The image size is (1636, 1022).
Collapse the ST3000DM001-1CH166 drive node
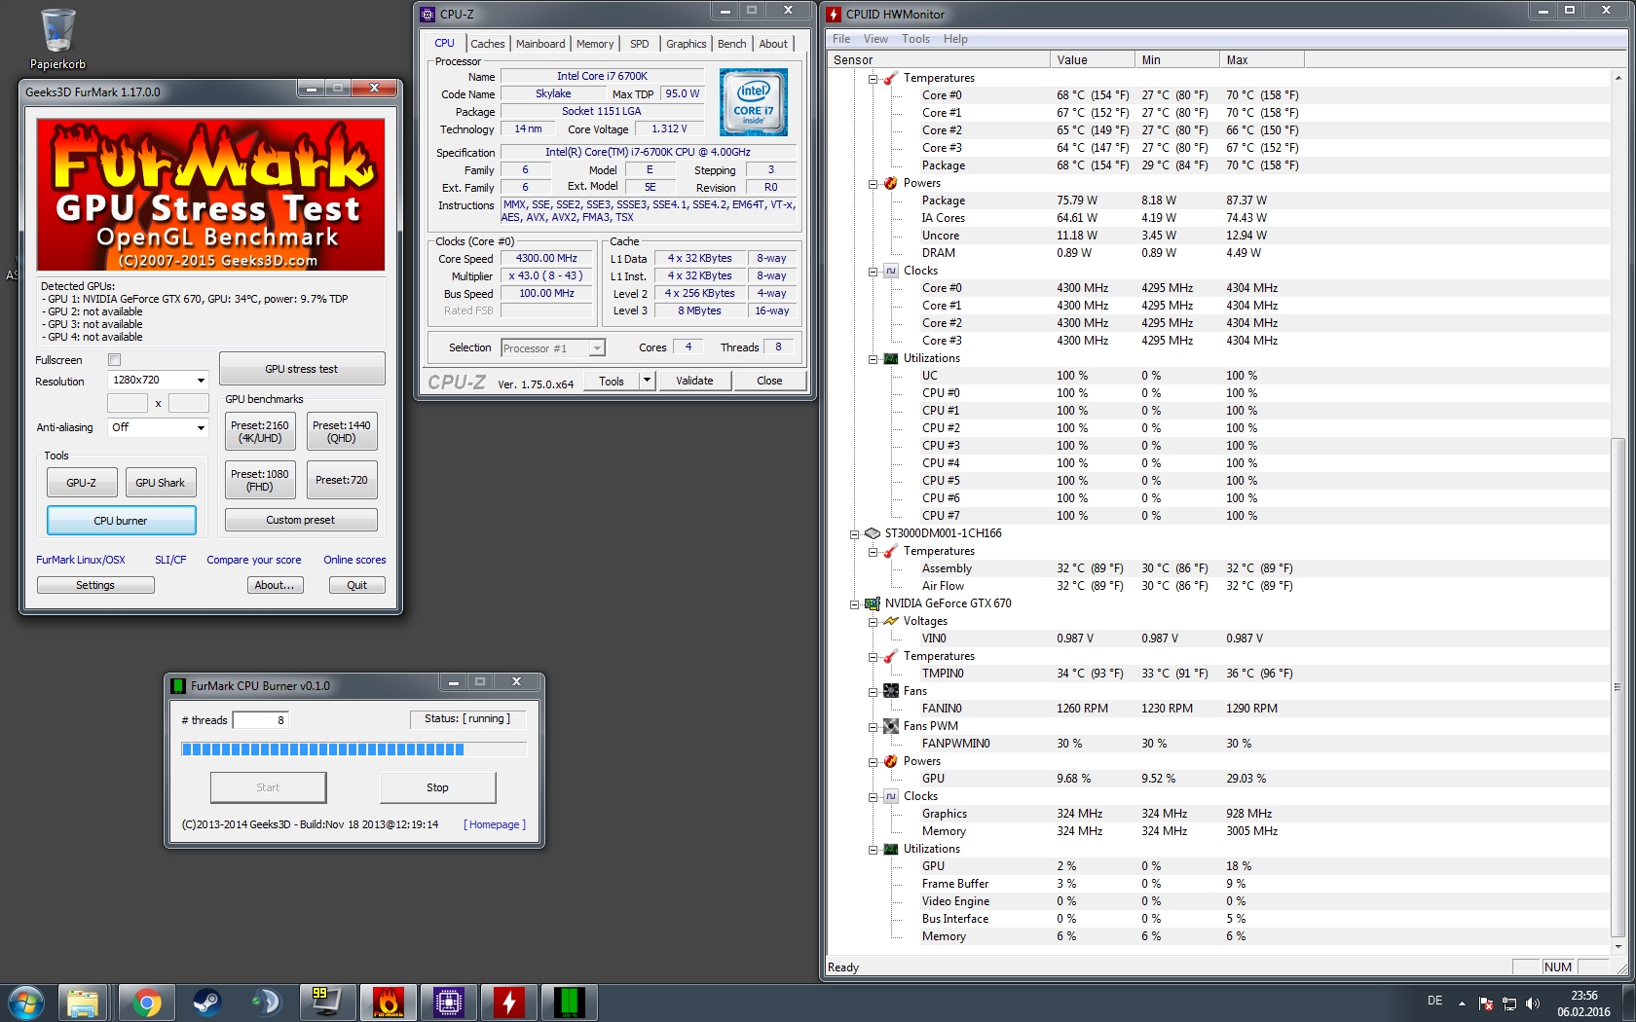854,533
